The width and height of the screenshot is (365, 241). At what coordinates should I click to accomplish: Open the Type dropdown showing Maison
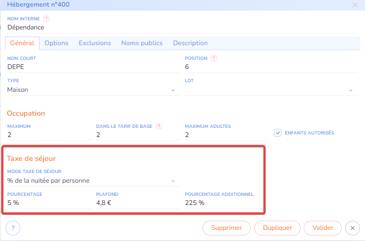pyautogui.click(x=91, y=90)
